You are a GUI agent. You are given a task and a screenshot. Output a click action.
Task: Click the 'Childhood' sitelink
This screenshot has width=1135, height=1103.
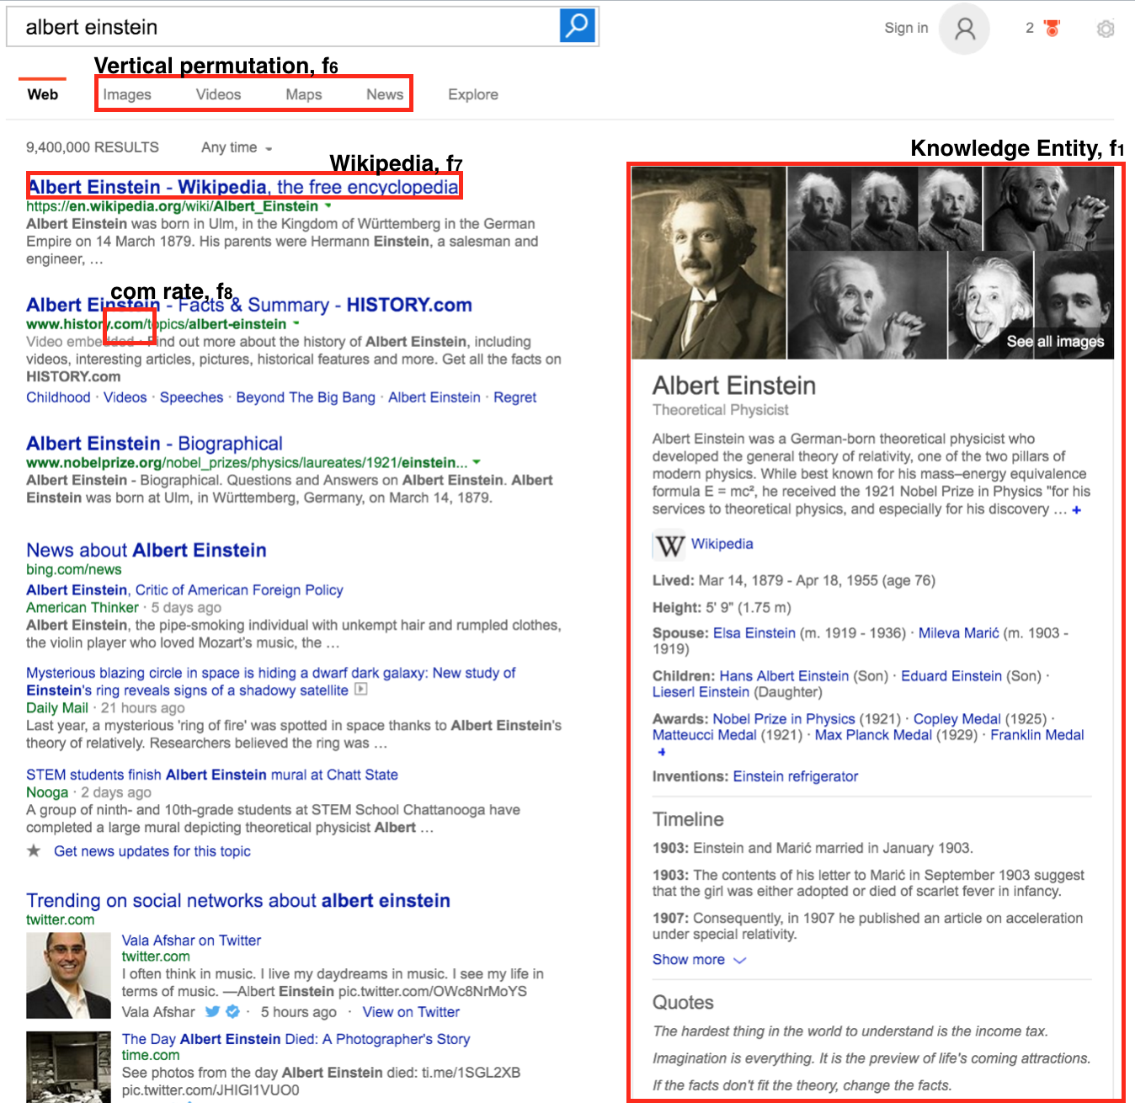(58, 397)
